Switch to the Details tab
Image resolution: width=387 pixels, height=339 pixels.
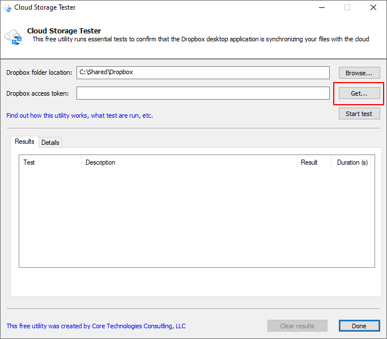point(50,143)
